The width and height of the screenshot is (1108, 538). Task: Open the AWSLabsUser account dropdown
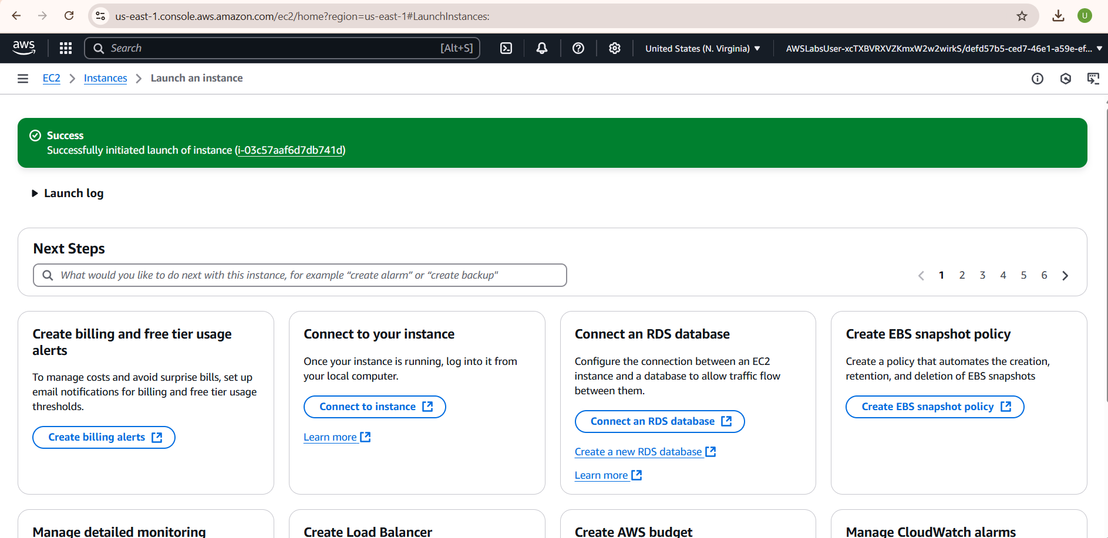[944, 49]
